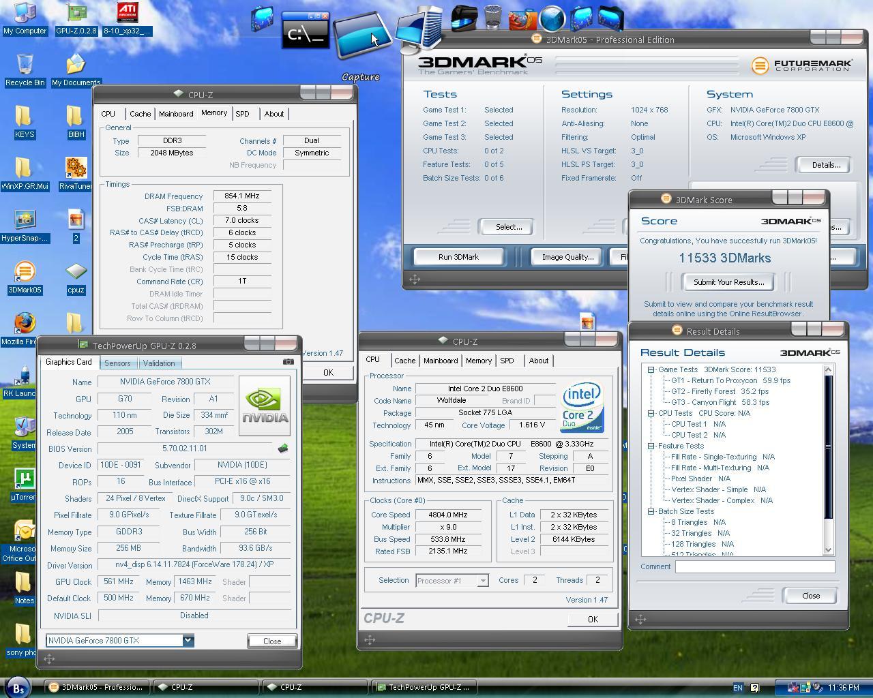873x698 pixels.
Task: Switch to Sensors tab in GPU-Z
Action: (117, 363)
